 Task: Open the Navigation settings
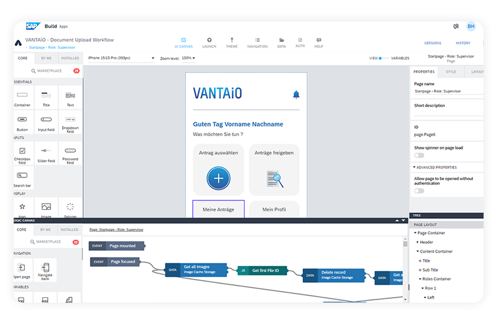[x=257, y=43]
